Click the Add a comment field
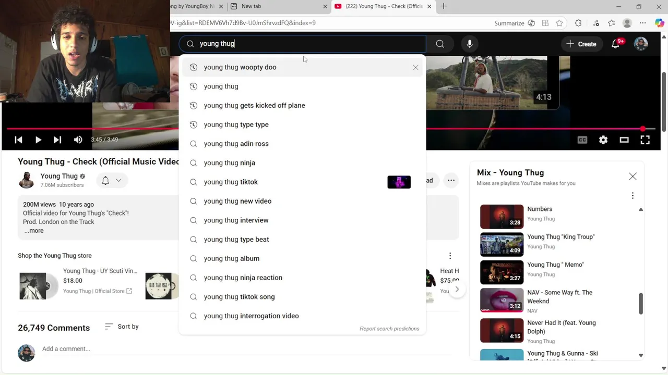Viewport: 668px width, 375px height. click(246, 349)
